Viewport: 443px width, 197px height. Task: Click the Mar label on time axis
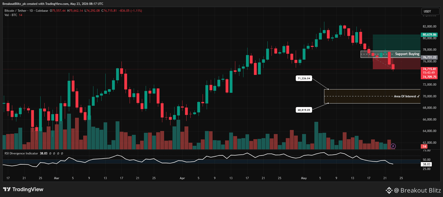click(57, 178)
